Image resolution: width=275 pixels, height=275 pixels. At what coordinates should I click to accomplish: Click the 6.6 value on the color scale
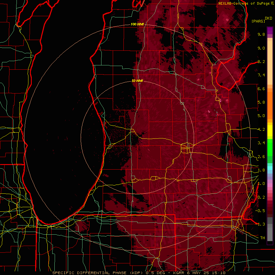[x=261, y=89]
